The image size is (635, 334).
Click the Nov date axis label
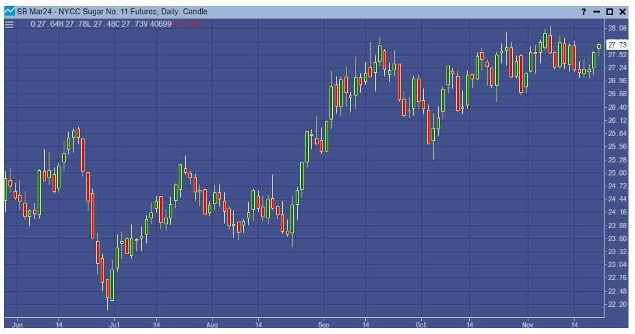528,325
